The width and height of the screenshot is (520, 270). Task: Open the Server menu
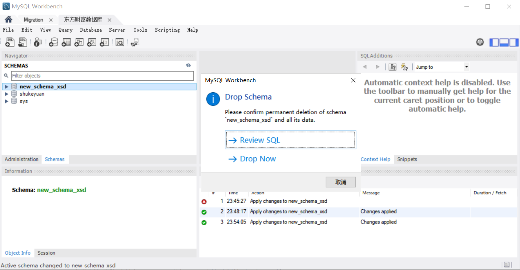point(117,30)
